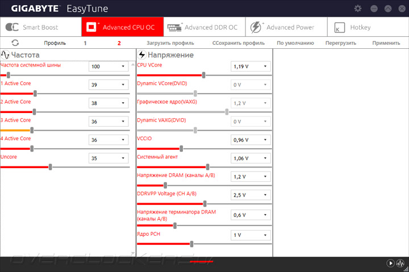Open the hardware monitor waveform icon
This screenshot has height=272, width=409.
400,263
